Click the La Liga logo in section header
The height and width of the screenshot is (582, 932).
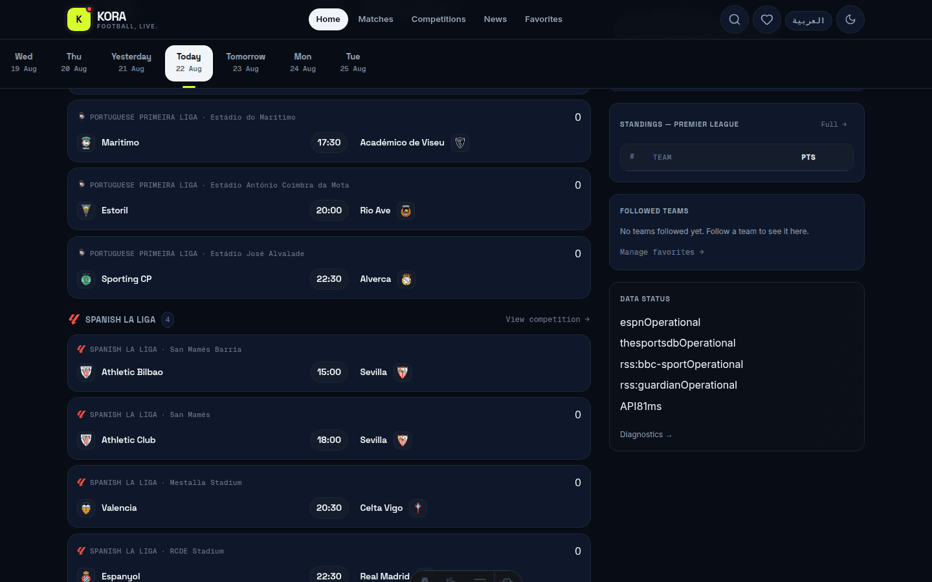(x=74, y=319)
